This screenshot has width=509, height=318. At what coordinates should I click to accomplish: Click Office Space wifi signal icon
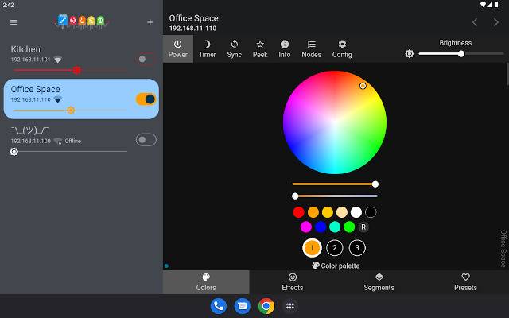(58, 99)
